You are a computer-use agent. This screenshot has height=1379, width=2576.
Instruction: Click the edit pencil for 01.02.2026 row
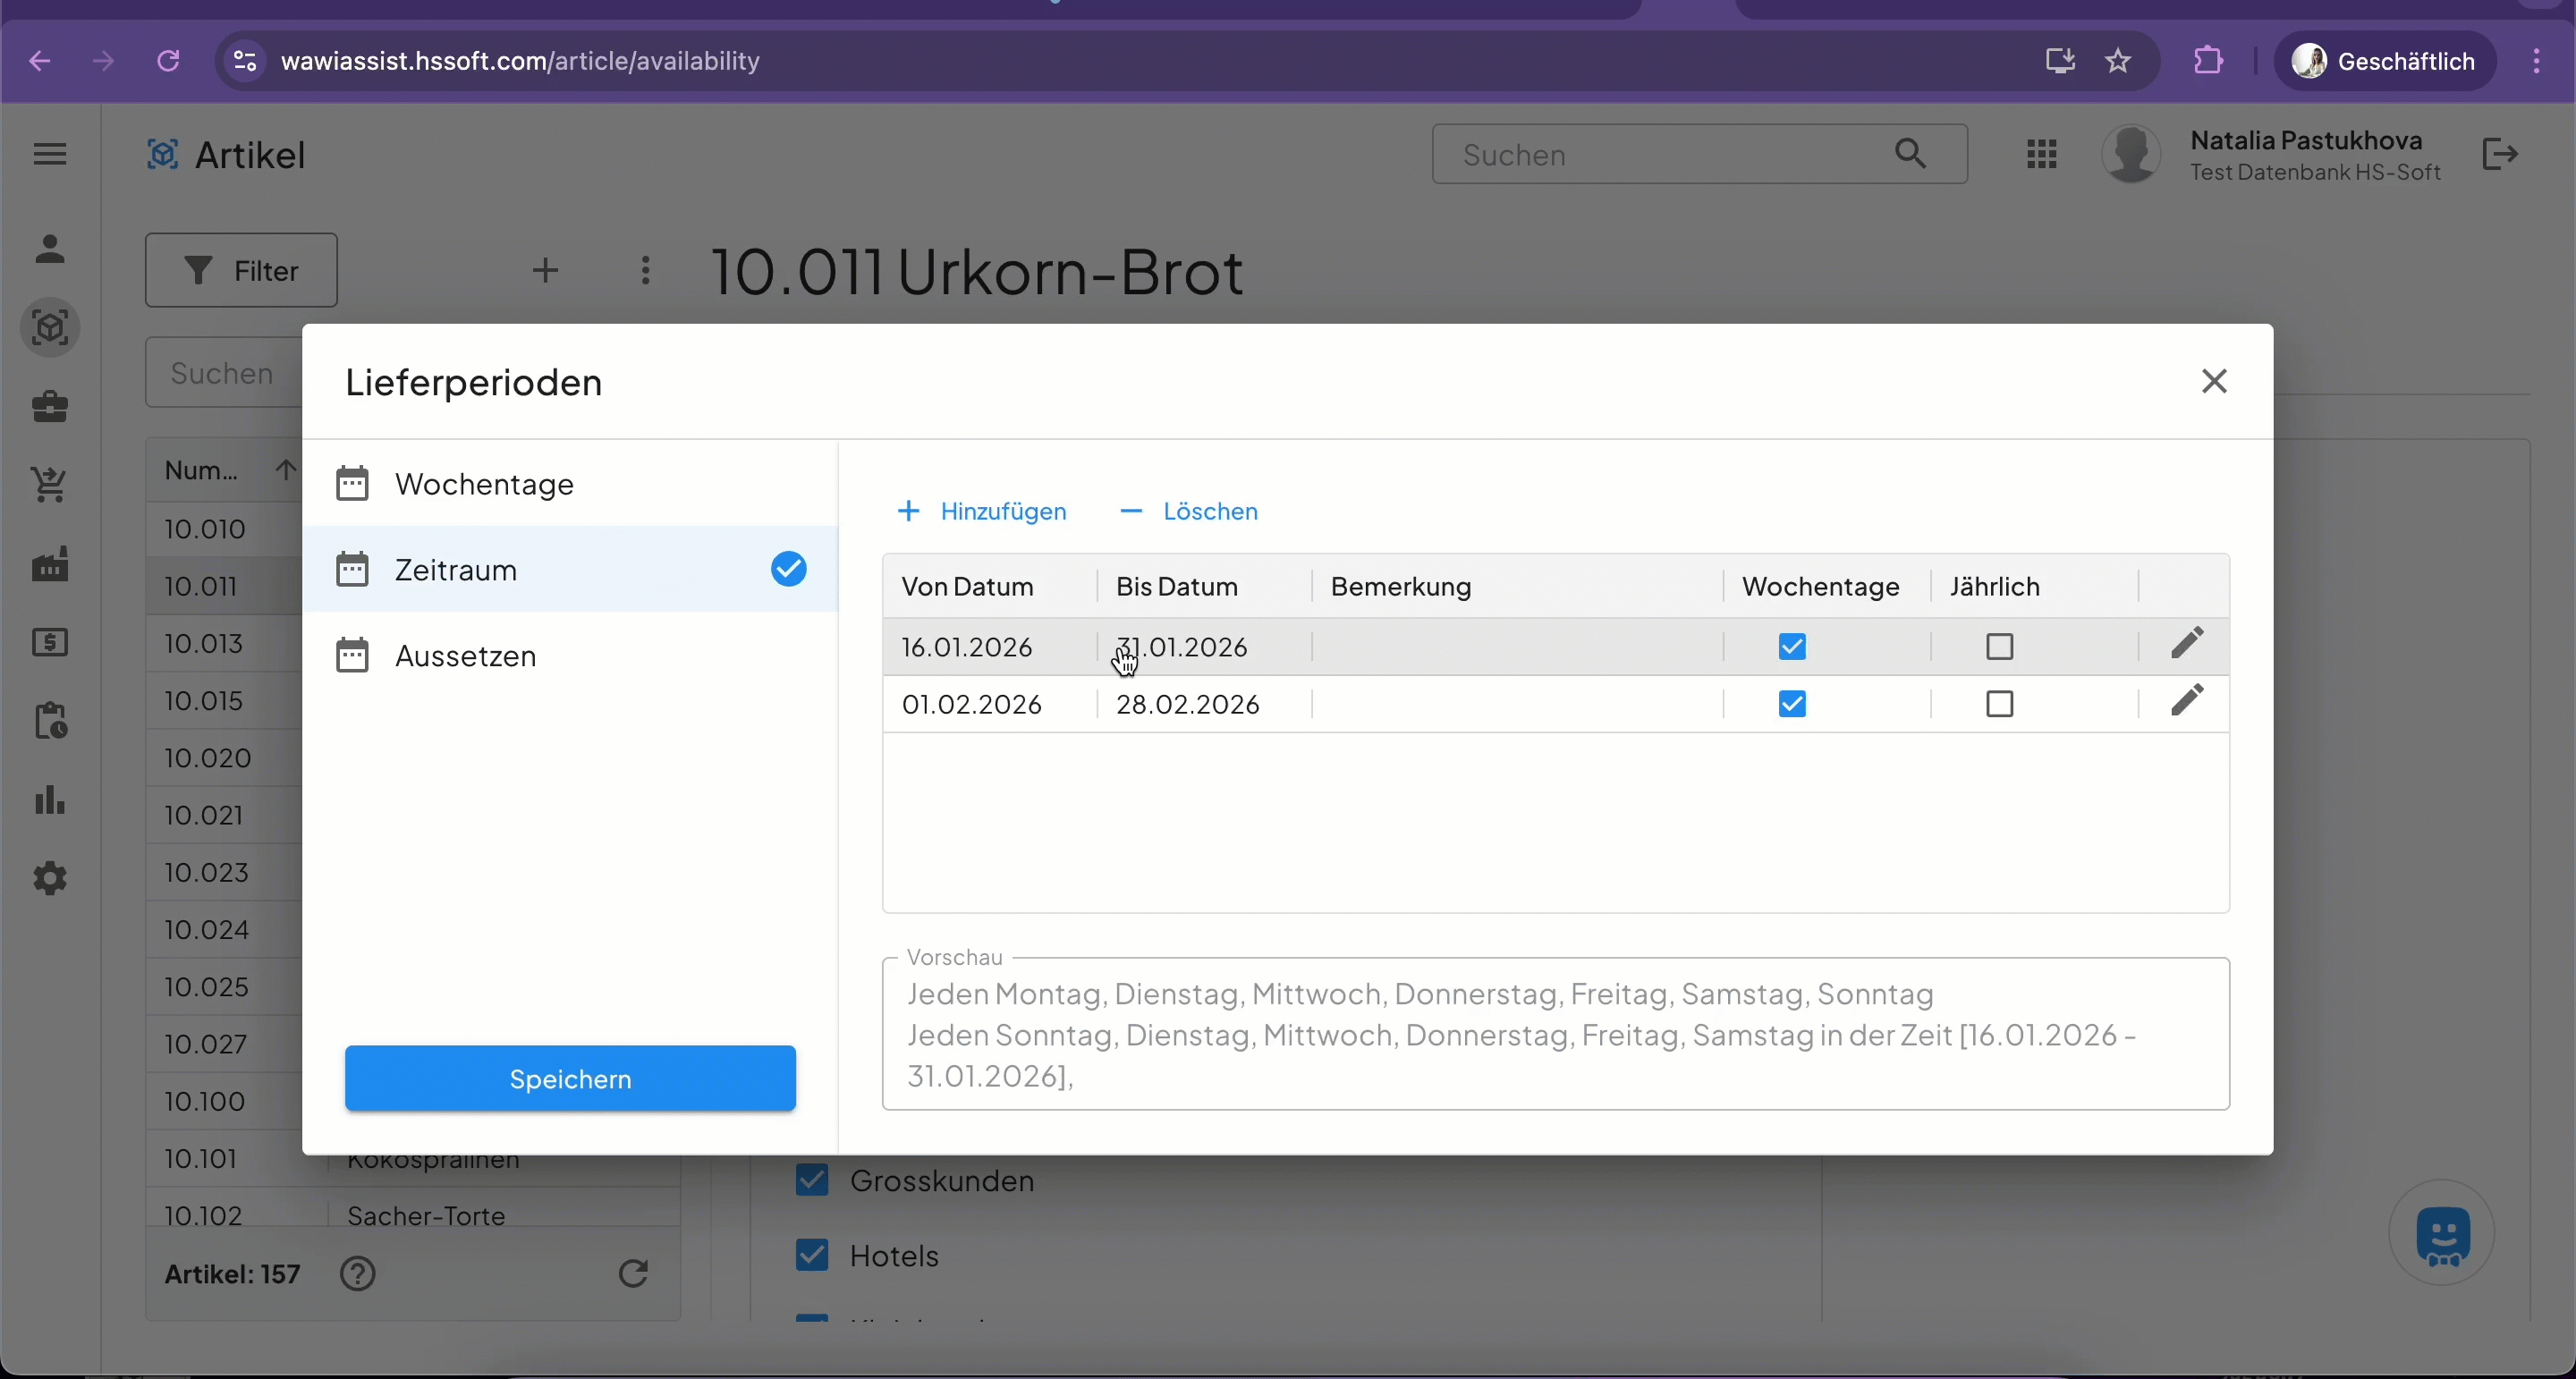(x=2187, y=701)
